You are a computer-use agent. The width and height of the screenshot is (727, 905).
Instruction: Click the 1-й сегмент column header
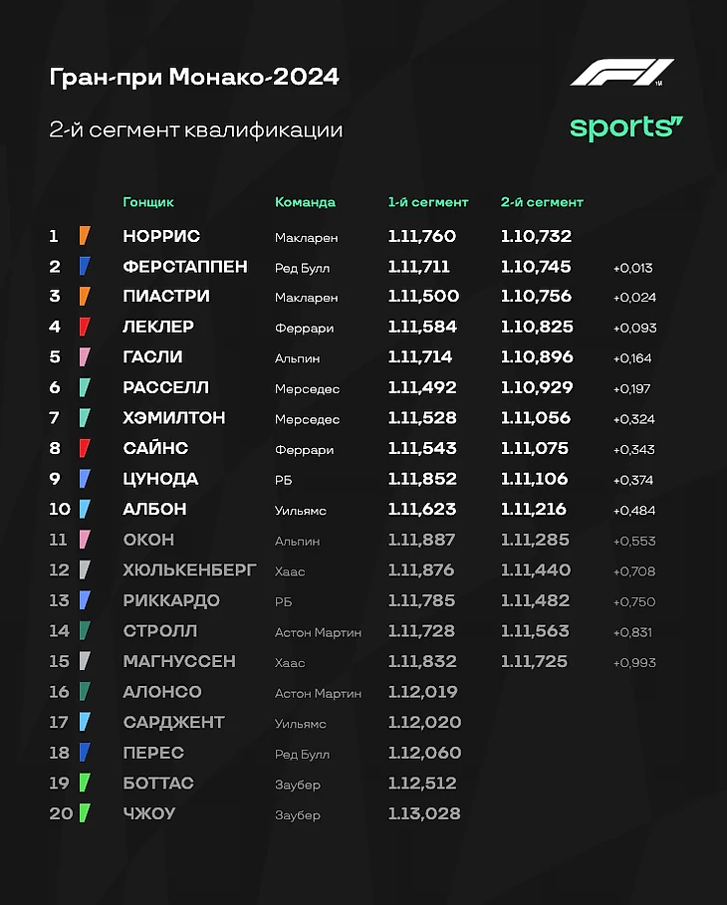427,202
